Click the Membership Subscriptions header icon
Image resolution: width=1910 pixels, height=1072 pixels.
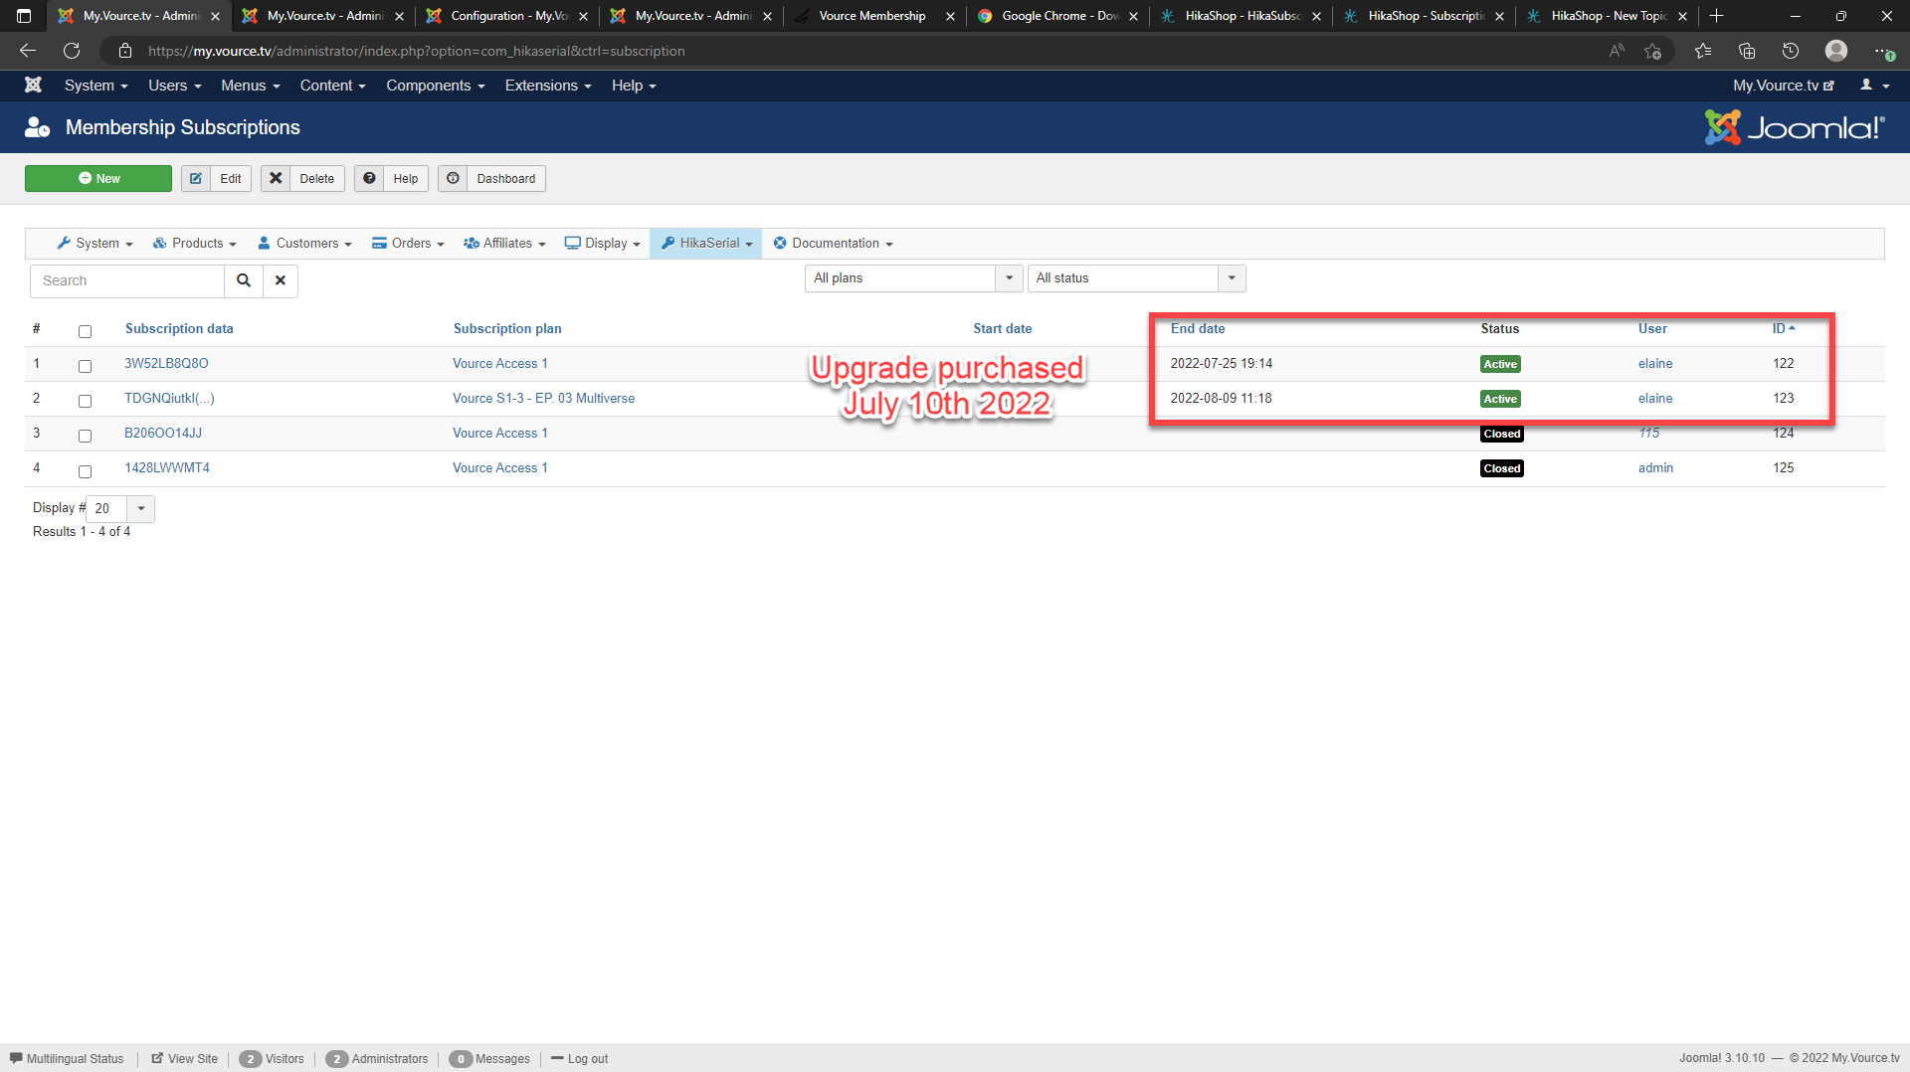pyautogui.click(x=37, y=127)
